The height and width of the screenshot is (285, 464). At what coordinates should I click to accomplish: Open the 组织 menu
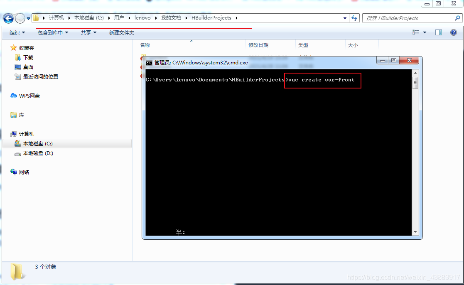(17, 32)
